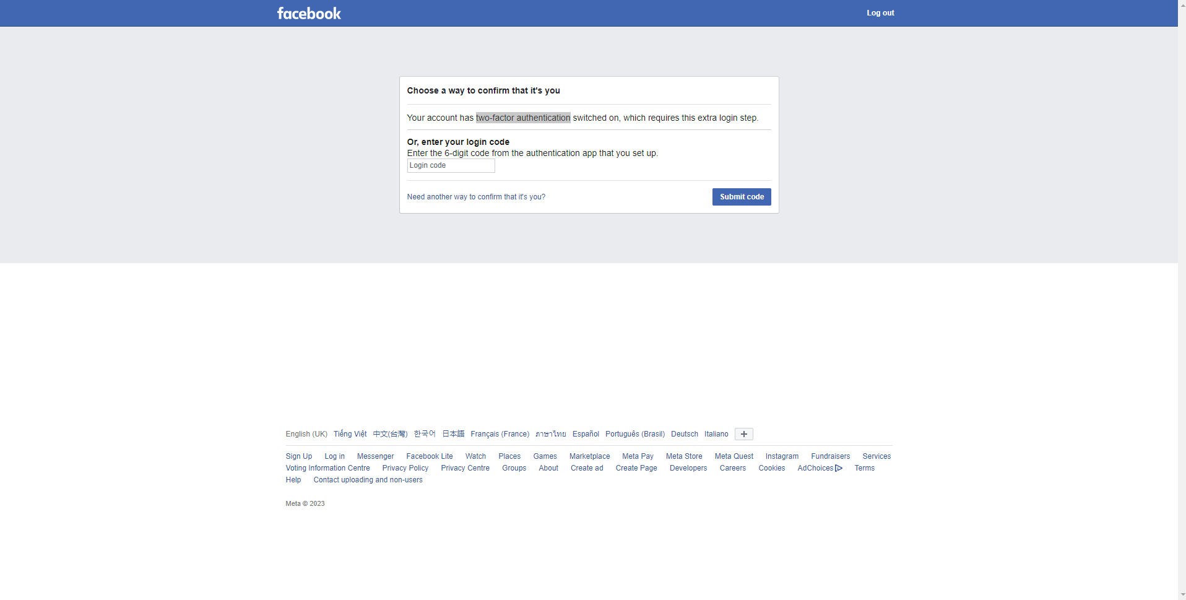
Task: Open the Create ad footer link
Action: 587,468
